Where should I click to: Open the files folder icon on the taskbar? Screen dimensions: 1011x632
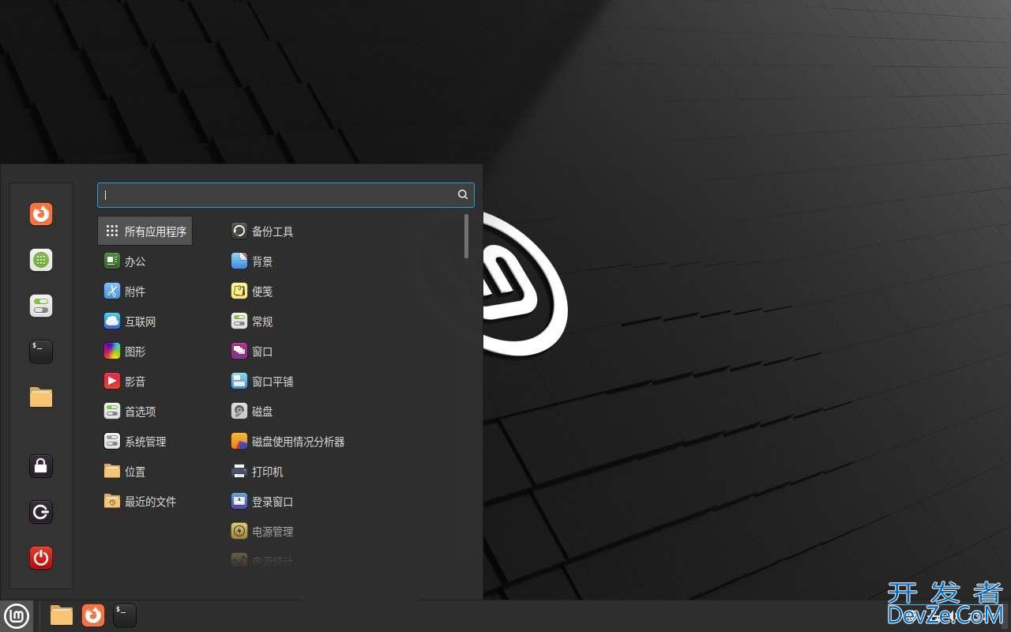tap(62, 615)
